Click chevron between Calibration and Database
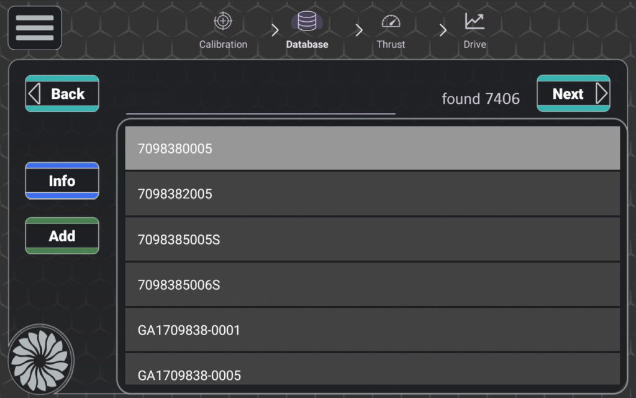 coord(275,30)
